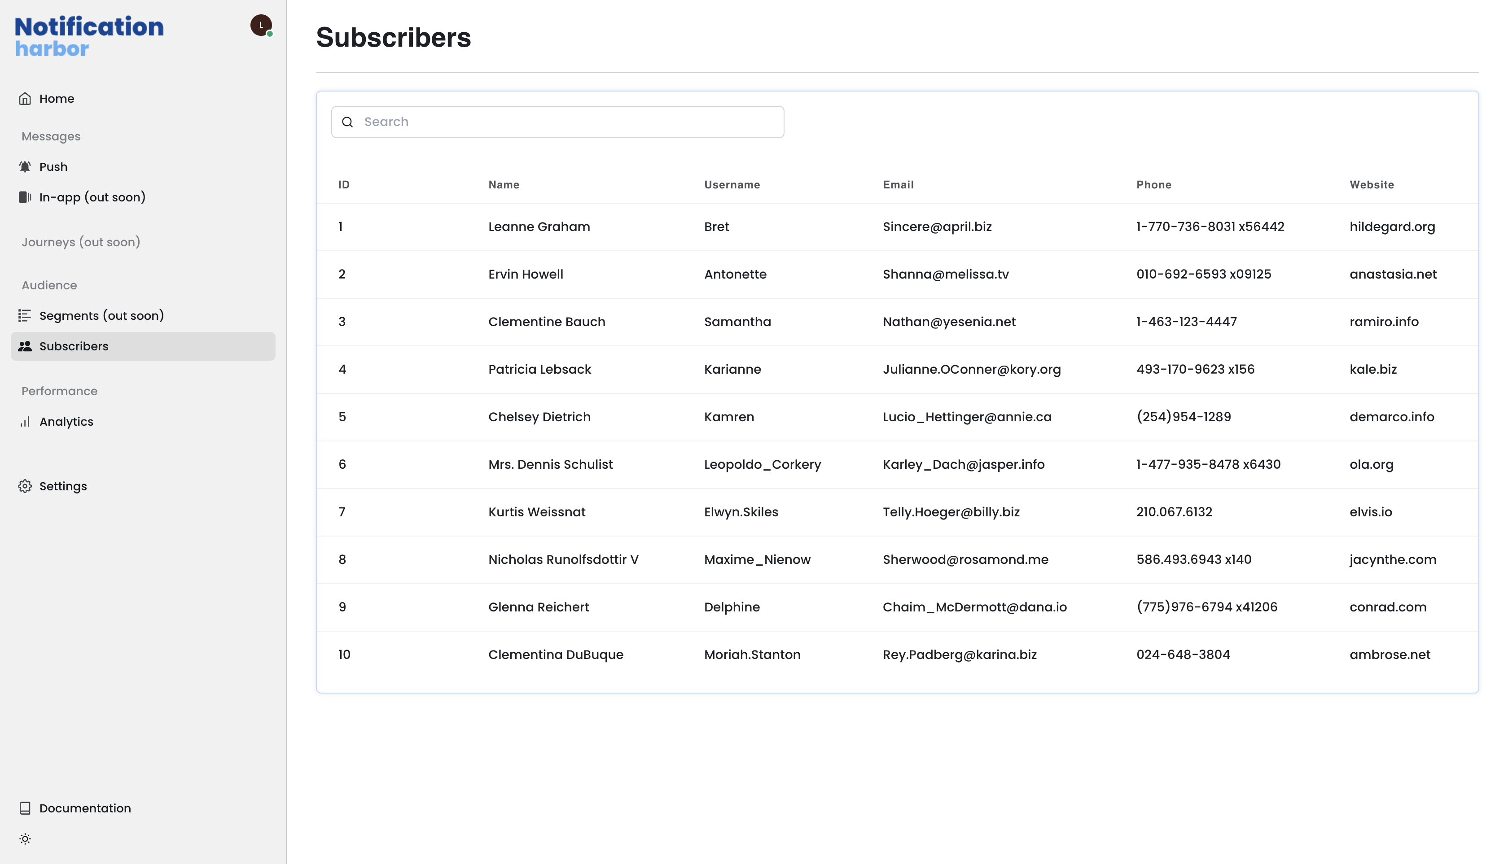Click username Antonette

click(x=735, y=274)
